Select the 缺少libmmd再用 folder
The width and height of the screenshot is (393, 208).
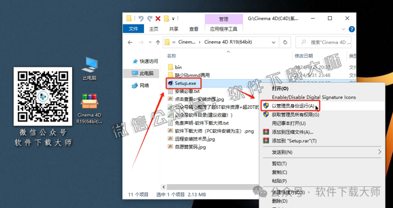[192, 75]
